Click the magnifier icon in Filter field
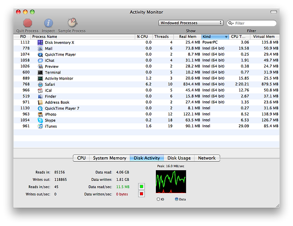The width and height of the screenshot is (293, 226). 231,23
